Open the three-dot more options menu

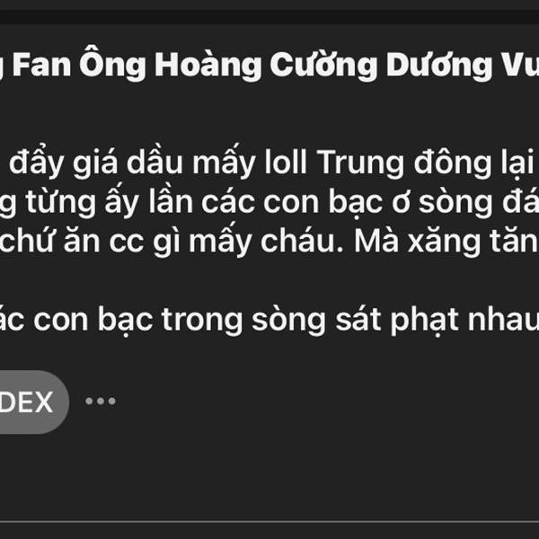(x=101, y=402)
